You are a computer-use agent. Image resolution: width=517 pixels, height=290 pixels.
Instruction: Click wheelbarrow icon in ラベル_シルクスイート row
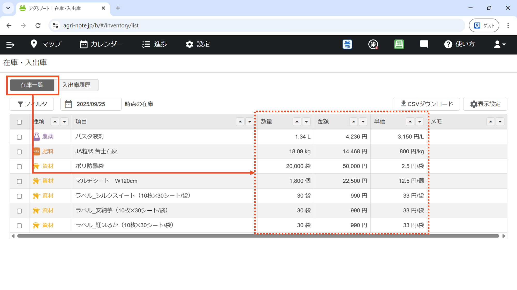click(36, 196)
